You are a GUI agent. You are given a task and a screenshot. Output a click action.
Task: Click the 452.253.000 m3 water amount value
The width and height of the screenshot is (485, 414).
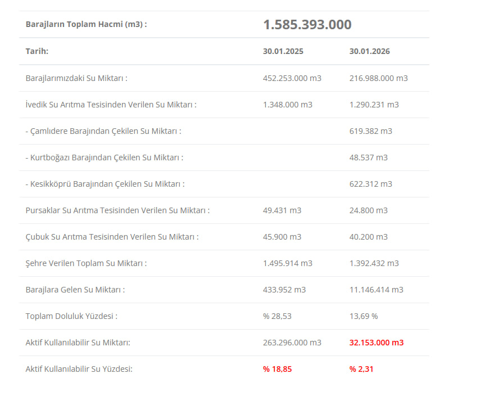click(x=292, y=78)
